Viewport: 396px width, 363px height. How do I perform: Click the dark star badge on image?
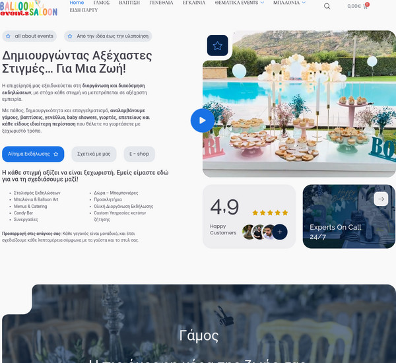pos(217,46)
